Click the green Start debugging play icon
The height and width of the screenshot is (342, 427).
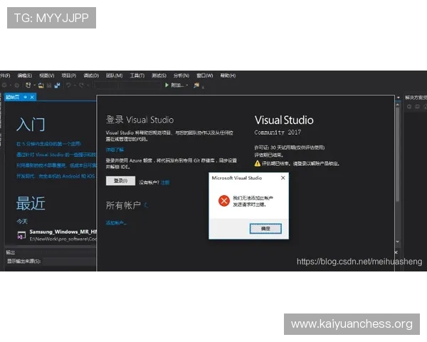tap(167, 85)
